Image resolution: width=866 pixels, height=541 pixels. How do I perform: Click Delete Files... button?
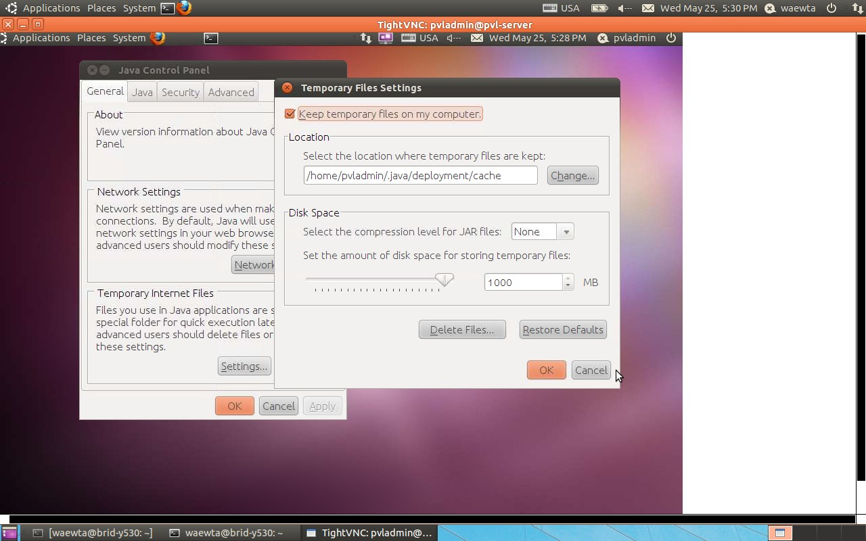pyautogui.click(x=462, y=329)
